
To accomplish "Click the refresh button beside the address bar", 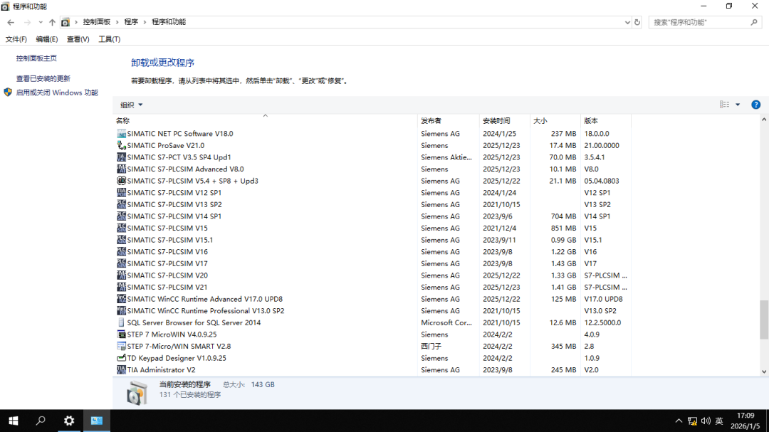I will (x=637, y=22).
